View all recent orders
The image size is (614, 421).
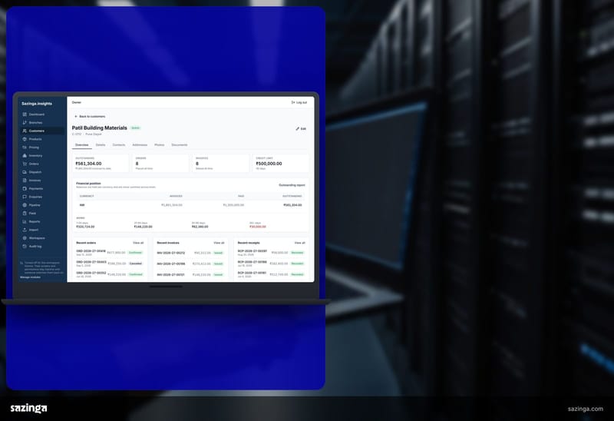pos(138,243)
